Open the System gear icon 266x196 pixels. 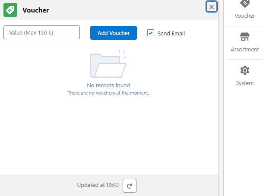244,70
